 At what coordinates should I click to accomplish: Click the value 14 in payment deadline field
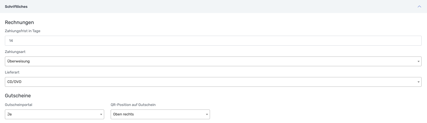click(11, 41)
